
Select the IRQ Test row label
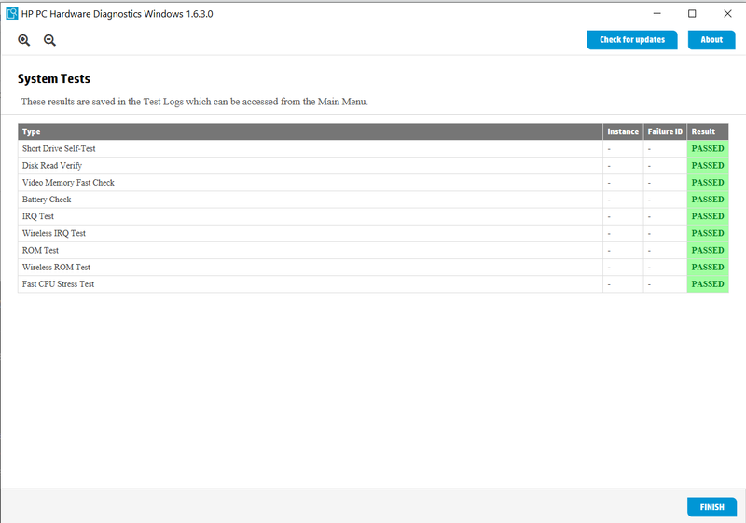tap(38, 216)
